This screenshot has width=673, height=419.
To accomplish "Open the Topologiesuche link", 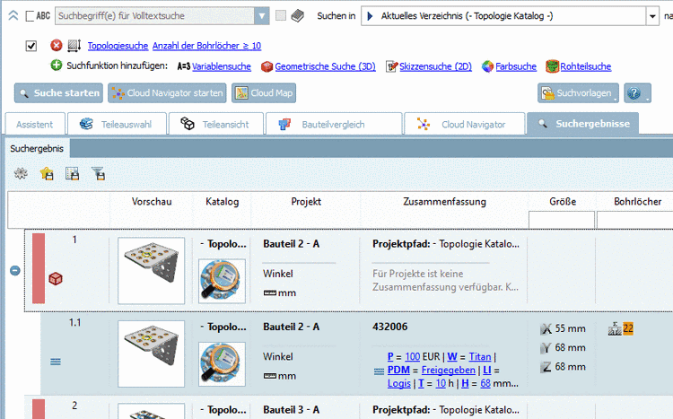I will click(x=118, y=46).
